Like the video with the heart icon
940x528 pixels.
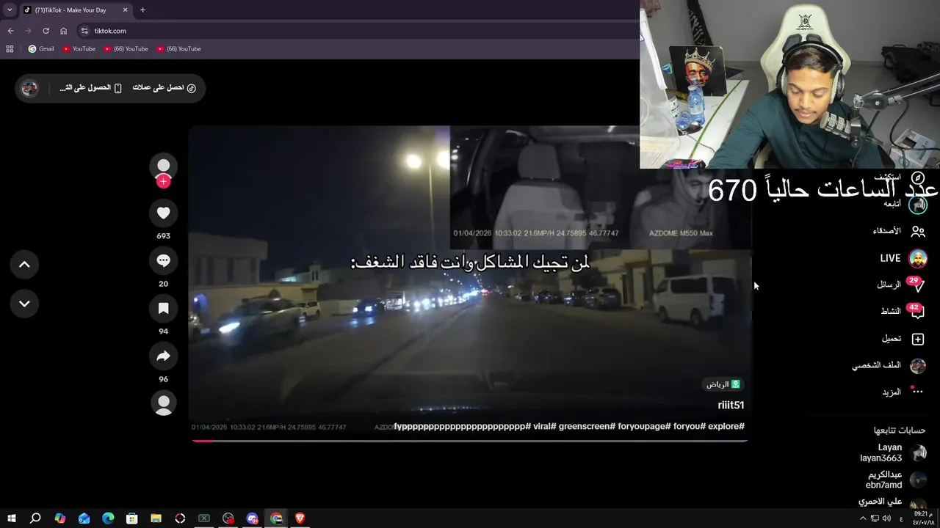pyautogui.click(x=163, y=213)
